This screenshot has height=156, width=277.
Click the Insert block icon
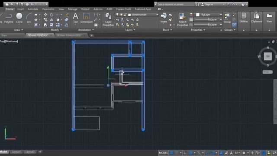[164, 18]
